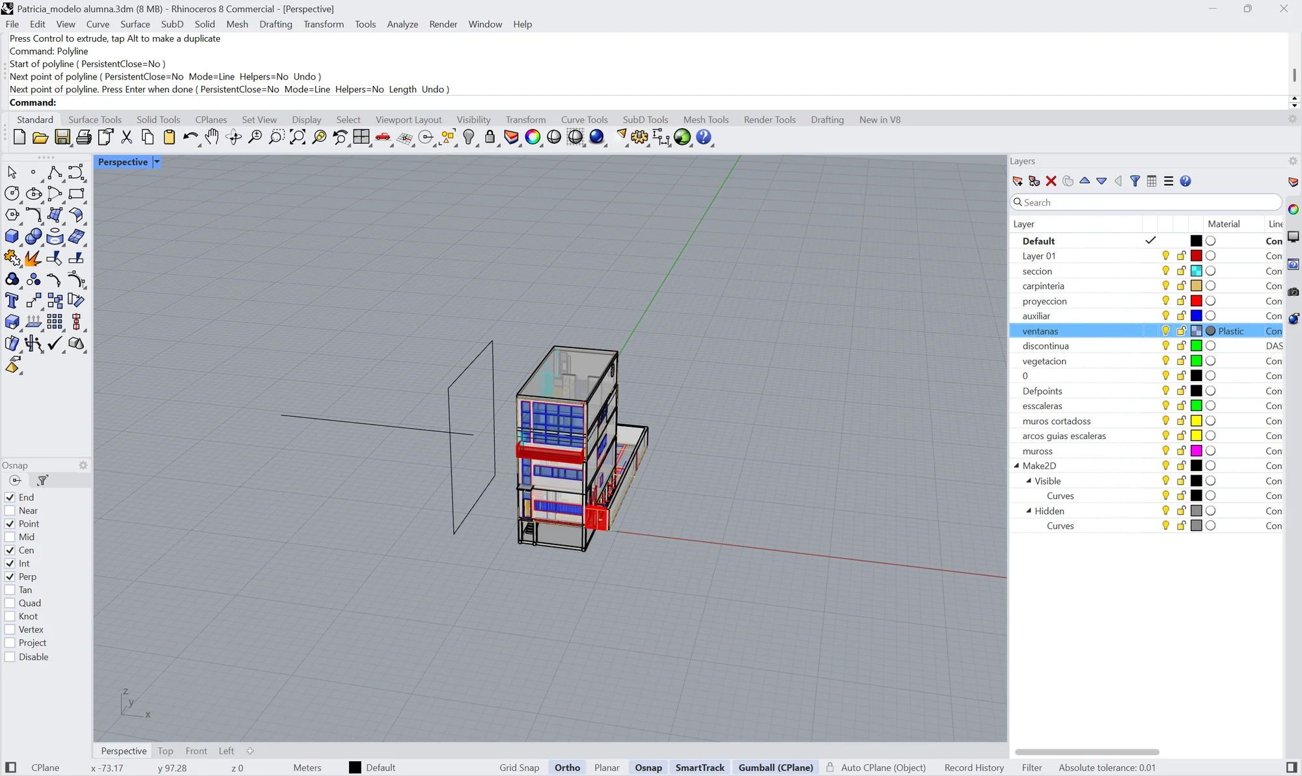1302x776 pixels.
Task: Toggle visibility bulb of vegetacion layer
Action: pyautogui.click(x=1166, y=361)
